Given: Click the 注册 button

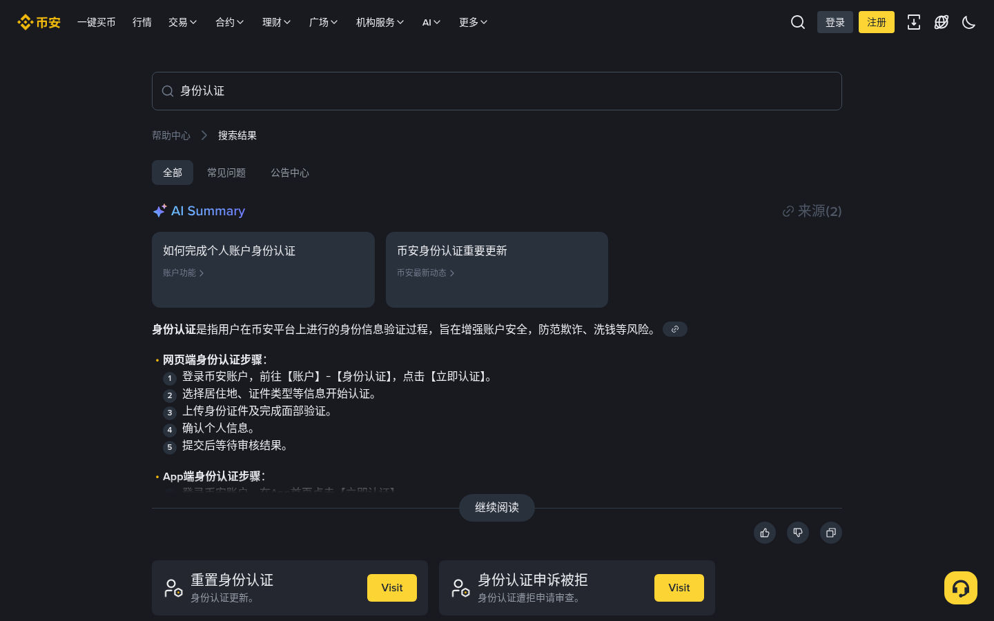Looking at the screenshot, I should (877, 22).
